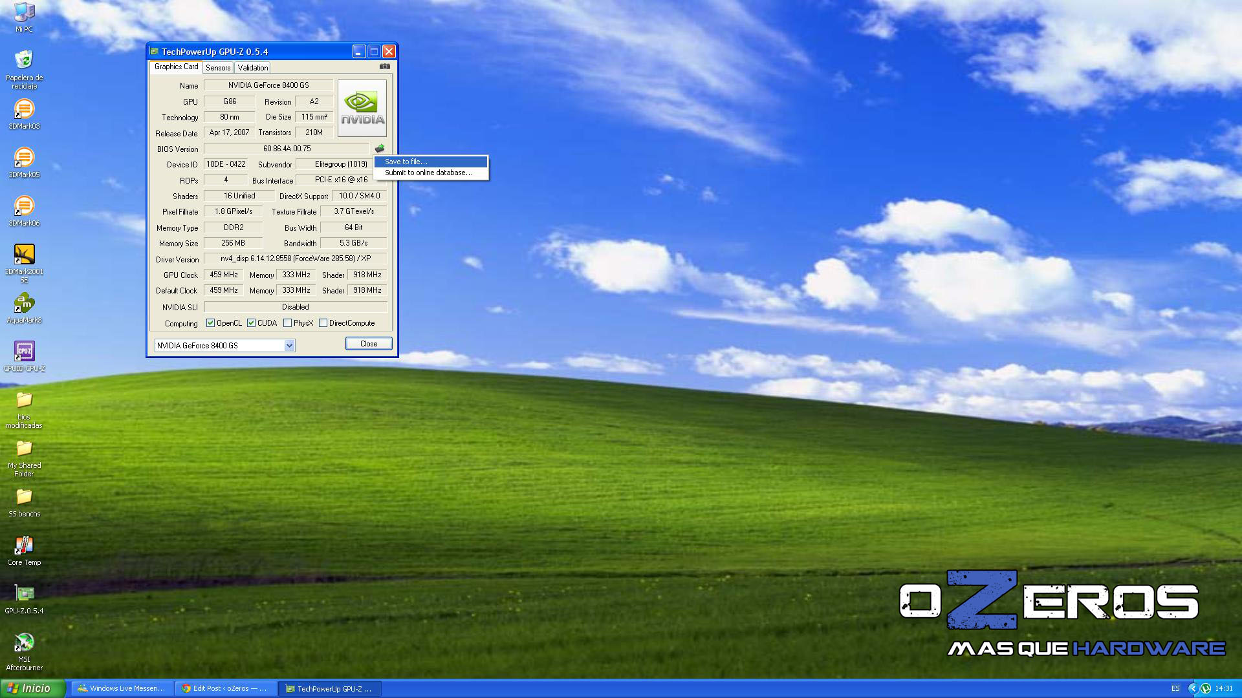Click the GPU-Z title bar icon
1242x698 pixels.
click(154, 52)
